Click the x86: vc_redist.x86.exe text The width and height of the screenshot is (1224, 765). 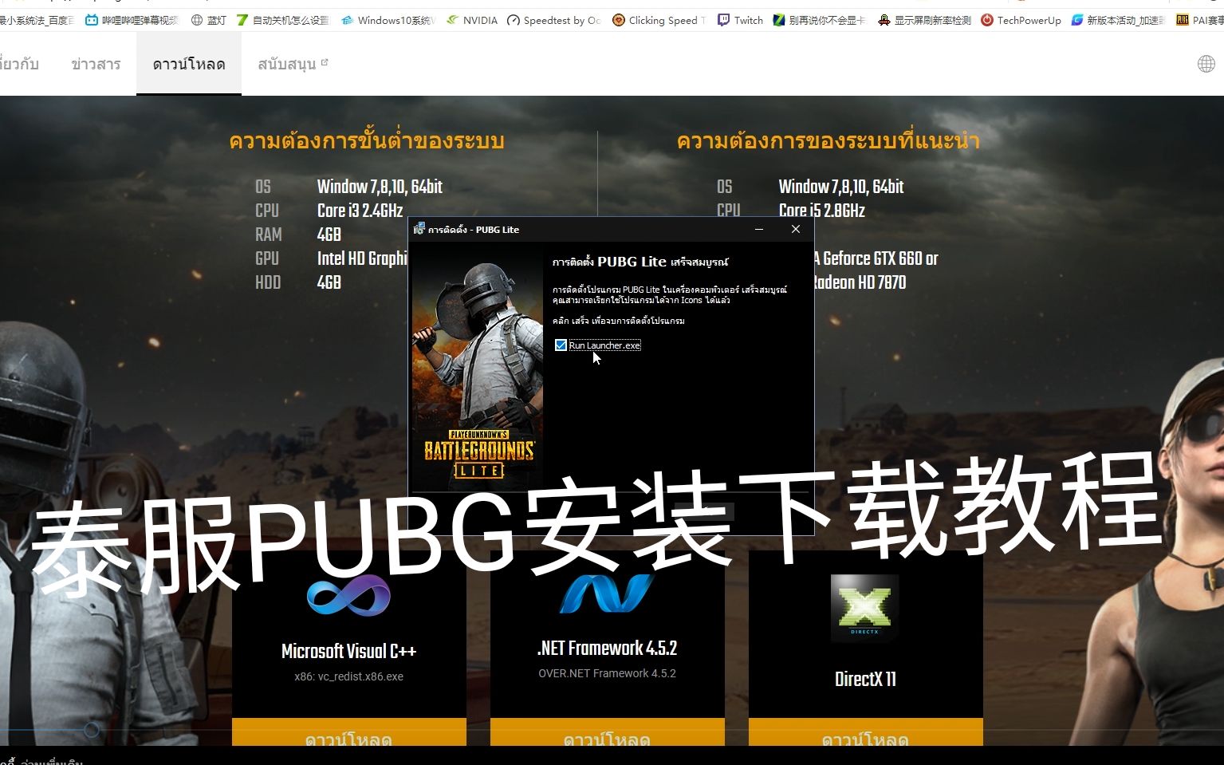coord(348,676)
